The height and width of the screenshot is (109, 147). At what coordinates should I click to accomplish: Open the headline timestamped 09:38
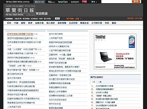[22, 62]
